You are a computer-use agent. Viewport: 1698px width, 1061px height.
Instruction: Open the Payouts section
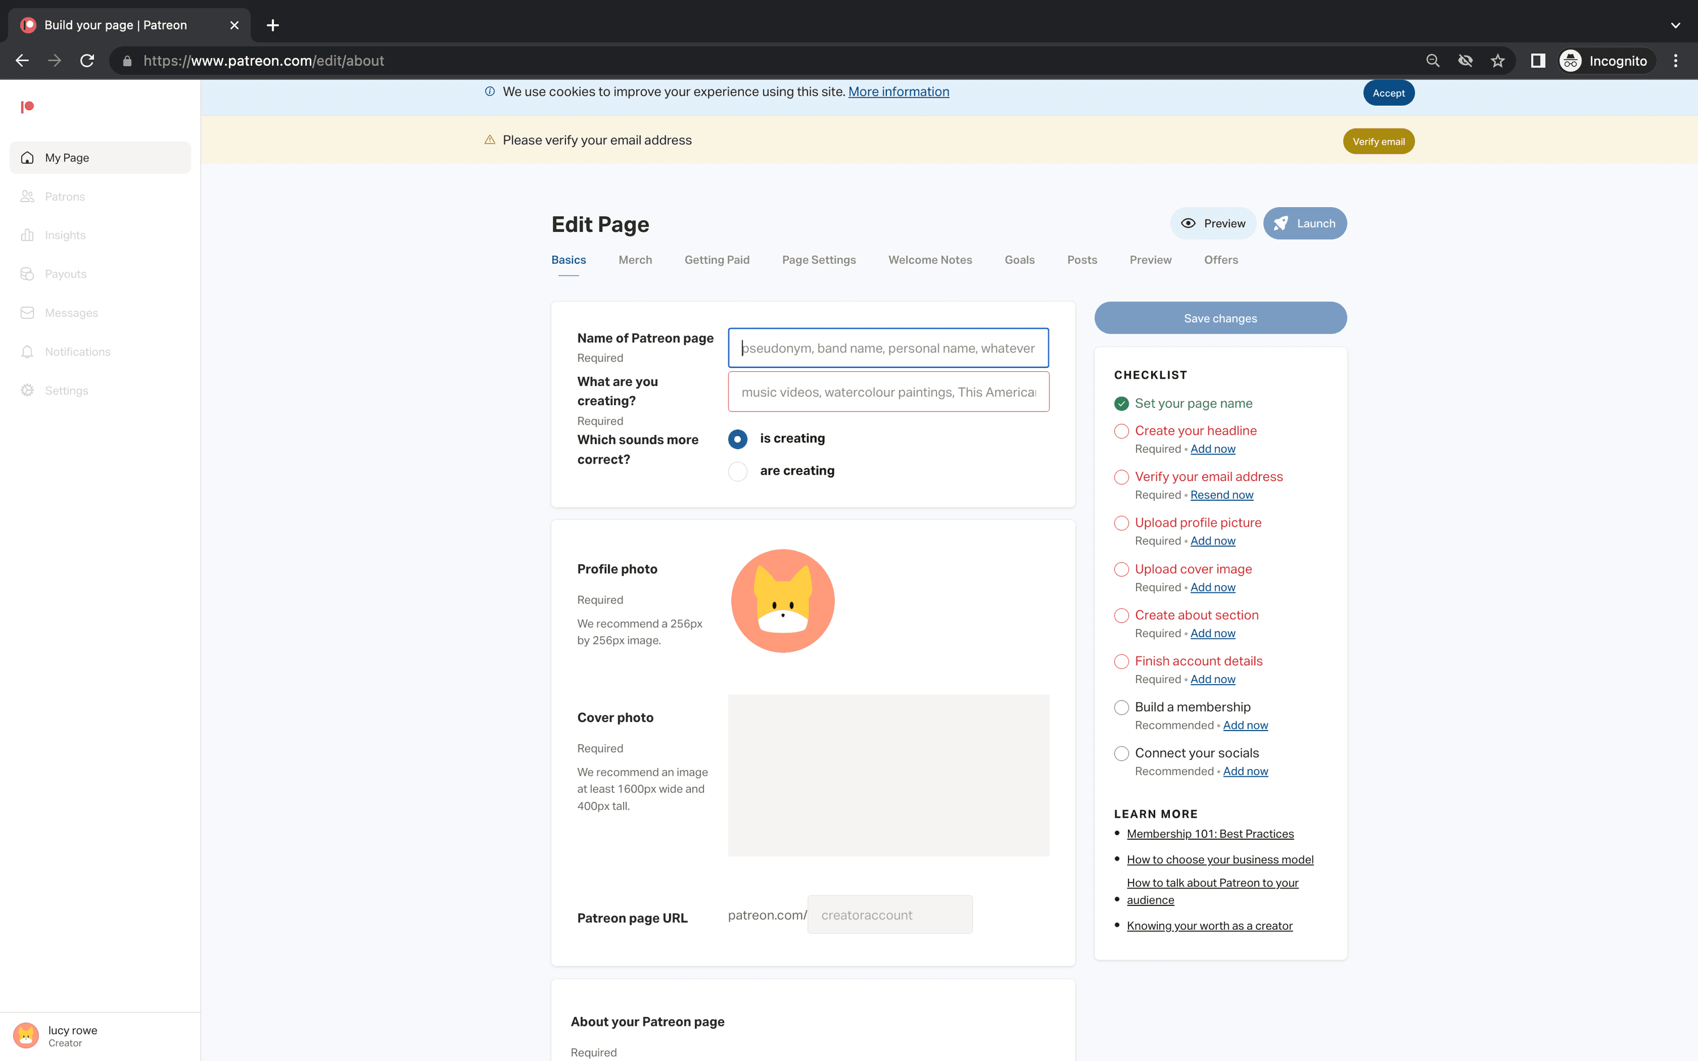(x=65, y=274)
